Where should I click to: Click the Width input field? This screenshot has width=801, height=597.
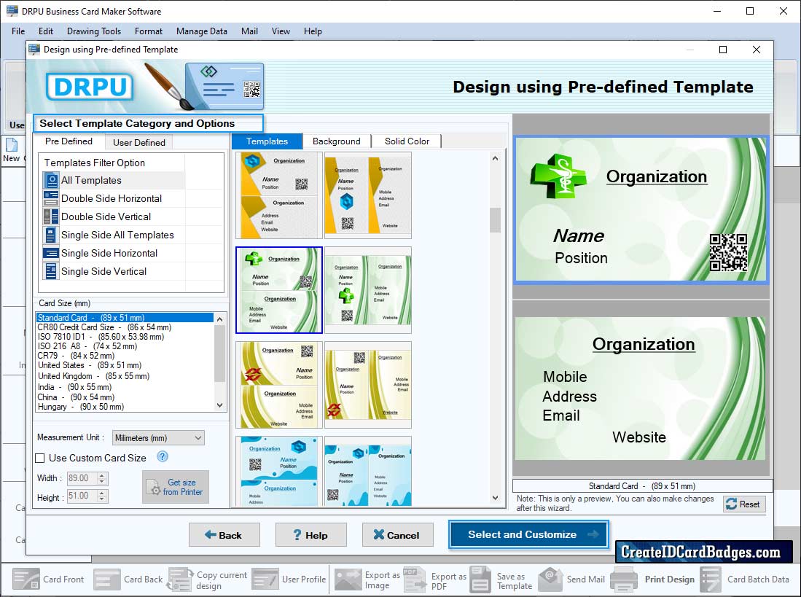click(82, 478)
